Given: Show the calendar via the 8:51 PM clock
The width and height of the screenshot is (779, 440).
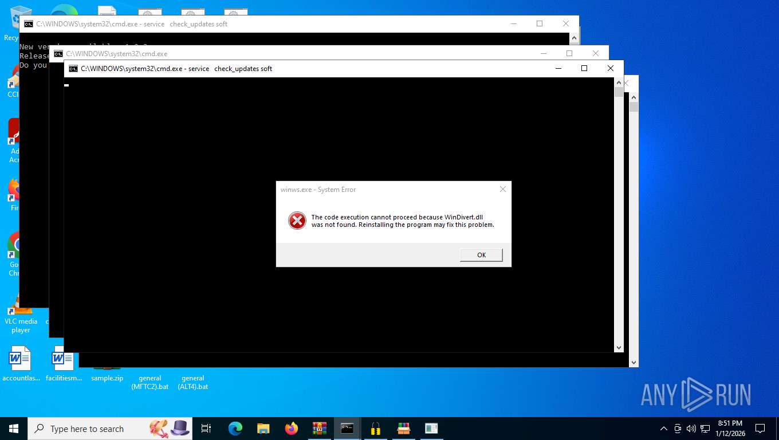Looking at the screenshot, I should click(x=730, y=429).
